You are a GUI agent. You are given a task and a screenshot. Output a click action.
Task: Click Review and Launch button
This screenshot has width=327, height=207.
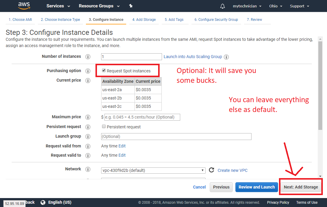(257, 187)
